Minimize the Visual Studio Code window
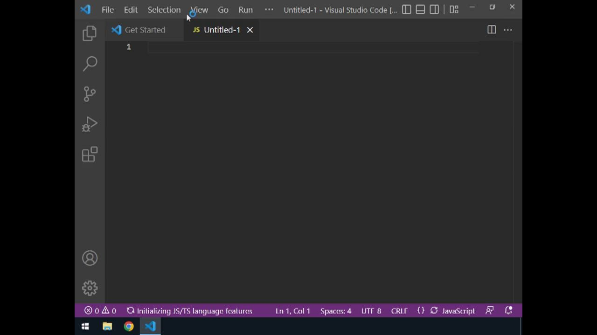 [472, 7]
